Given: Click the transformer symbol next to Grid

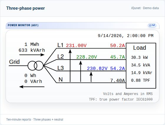Looking at the screenshot, I should (x=36, y=66).
